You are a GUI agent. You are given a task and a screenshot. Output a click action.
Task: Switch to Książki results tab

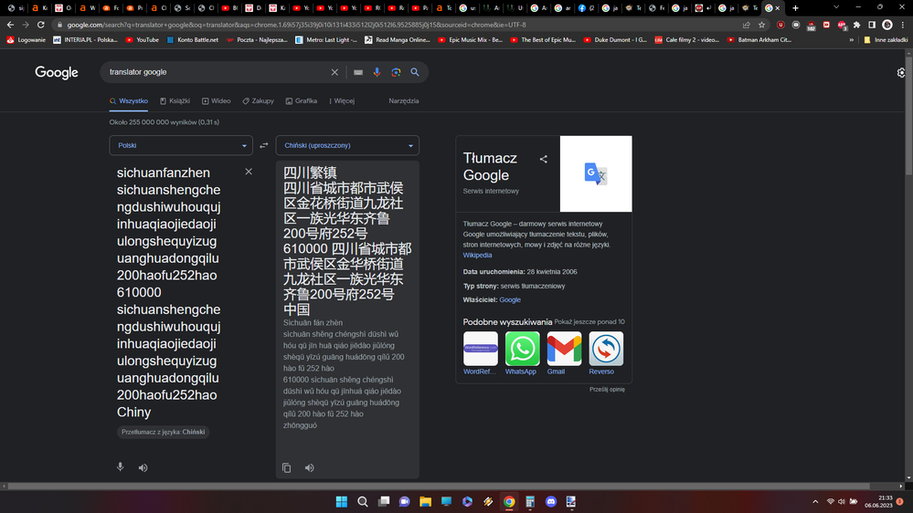[x=175, y=101]
